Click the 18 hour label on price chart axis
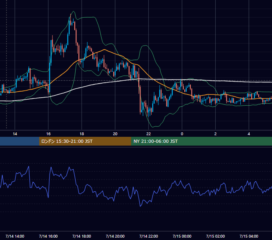The height and width of the screenshot is (240, 272). click(82, 134)
